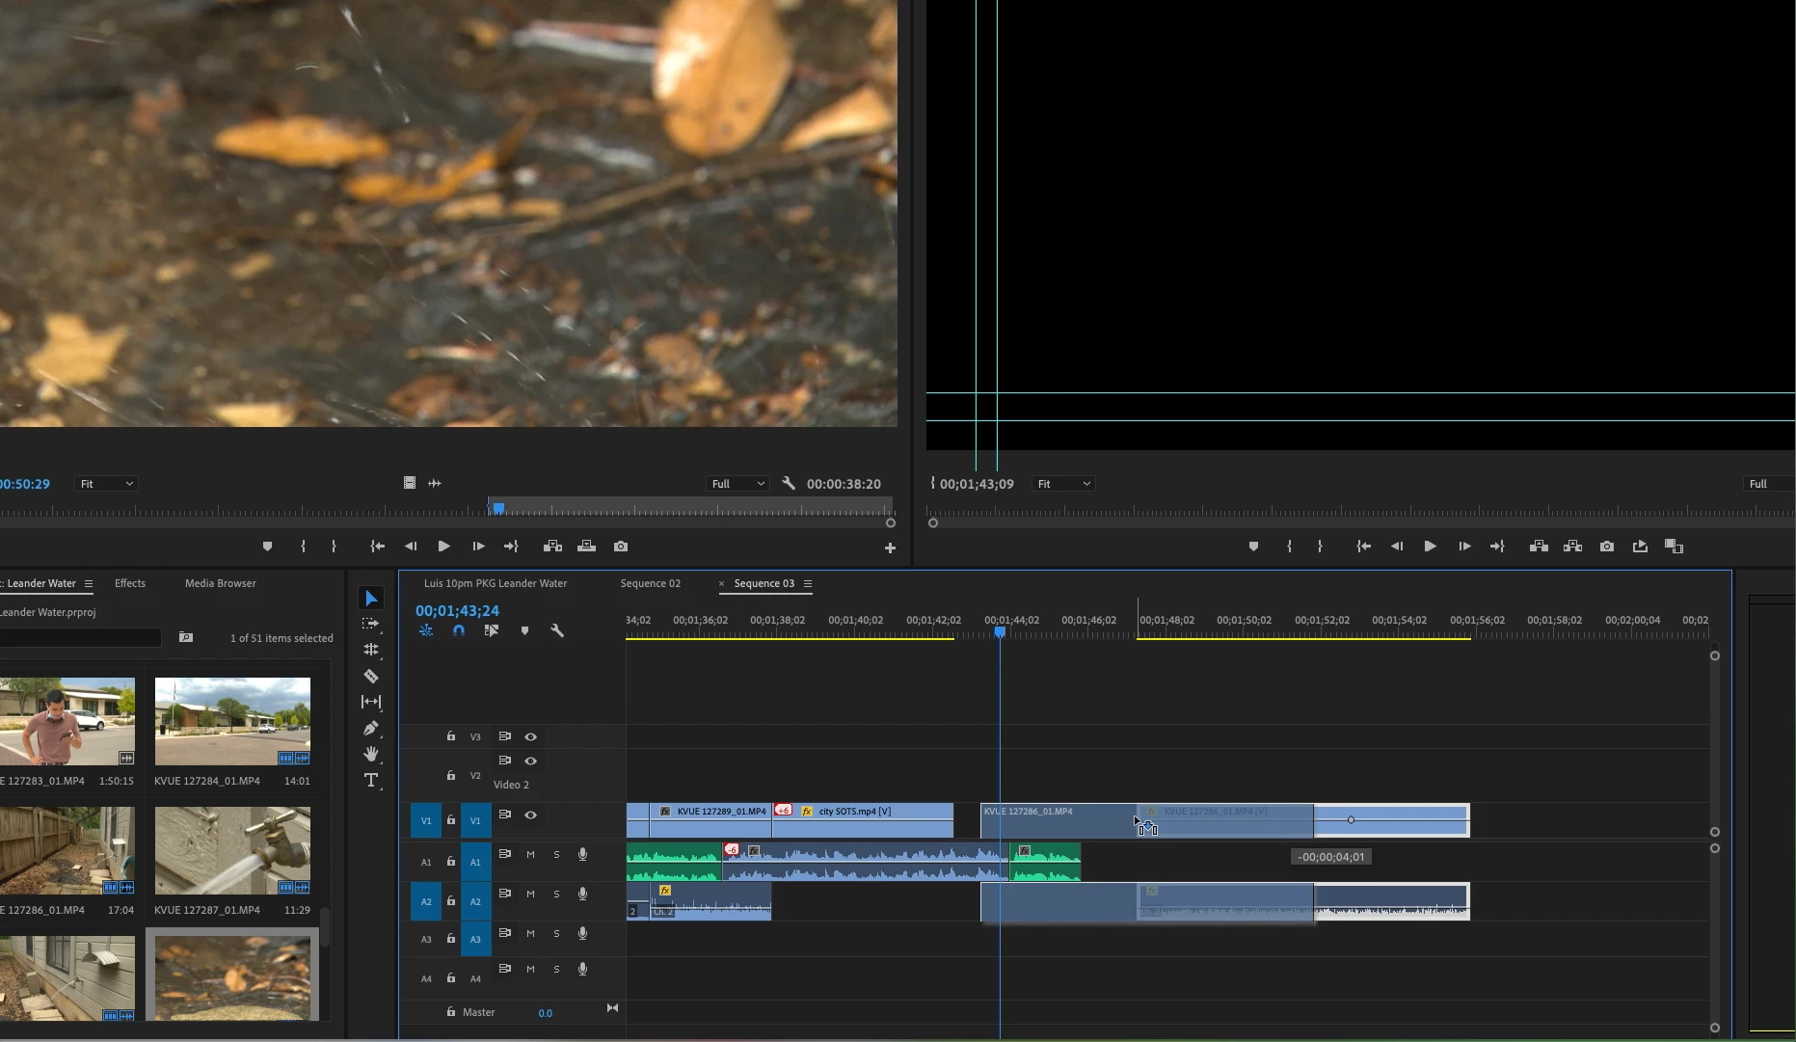Select the Selection tool arrow
The image size is (1796, 1042).
(x=371, y=599)
